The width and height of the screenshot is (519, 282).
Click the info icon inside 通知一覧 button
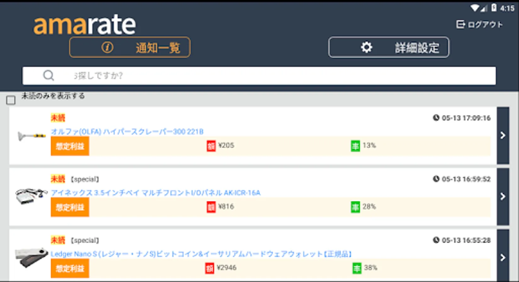coord(107,47)
